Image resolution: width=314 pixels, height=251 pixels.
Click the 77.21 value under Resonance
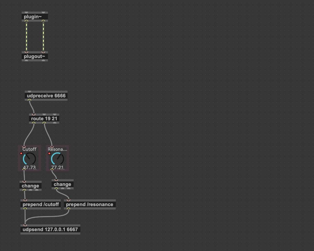[x=57, y=167]
